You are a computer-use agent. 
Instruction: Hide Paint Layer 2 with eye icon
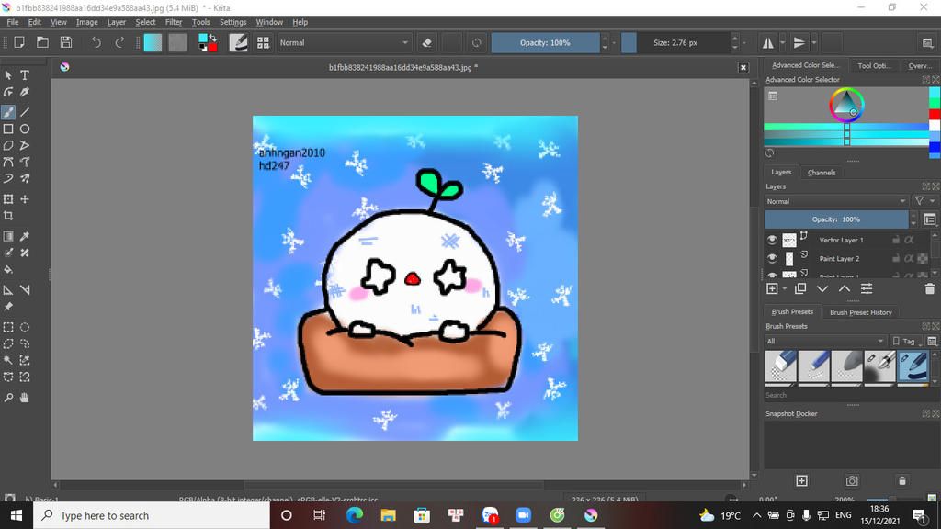pyautogui.click(x=772, y=258)
